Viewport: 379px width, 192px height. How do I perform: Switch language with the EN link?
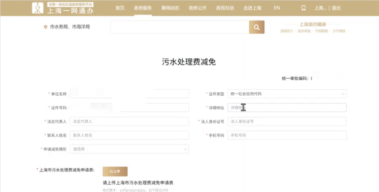click(277, 8)
